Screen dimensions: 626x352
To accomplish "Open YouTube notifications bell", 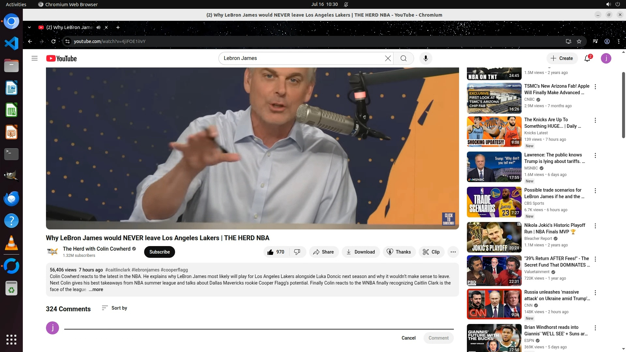I will pos(587,58).
